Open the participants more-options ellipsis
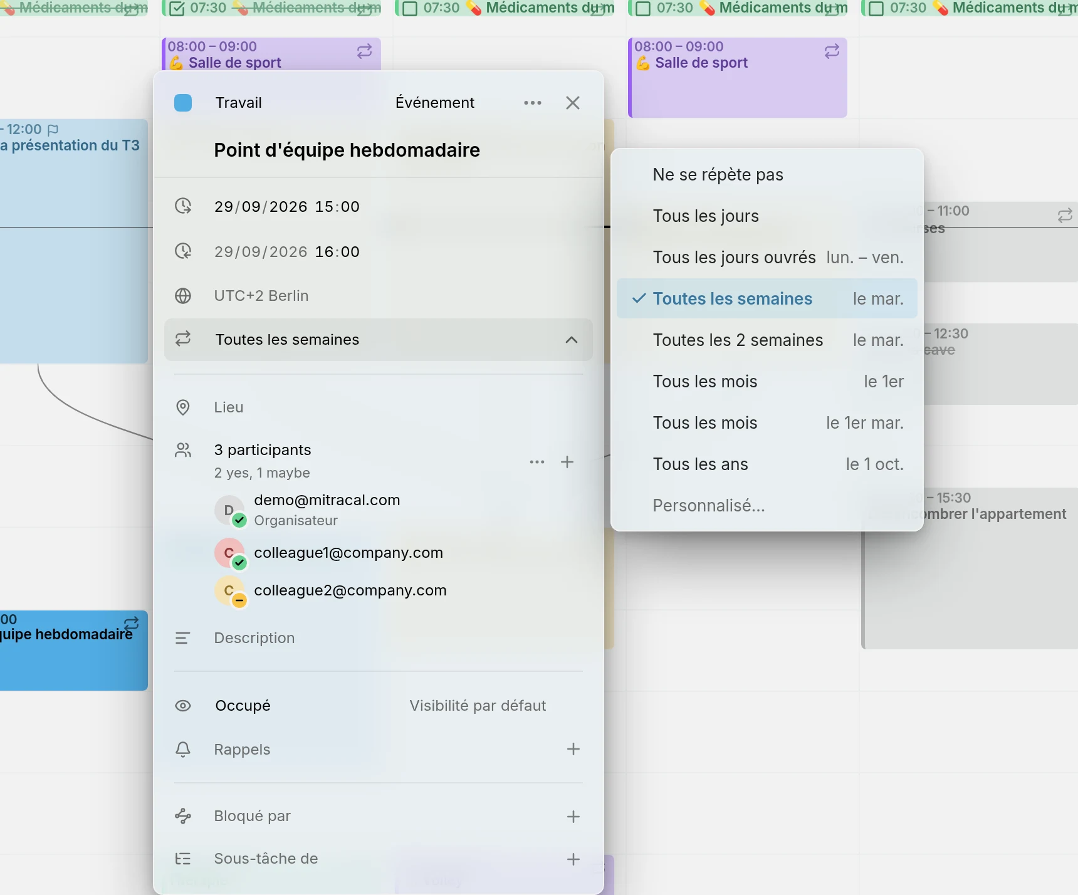This screenshot has height=895, width=1078. (x=537, y=462)
